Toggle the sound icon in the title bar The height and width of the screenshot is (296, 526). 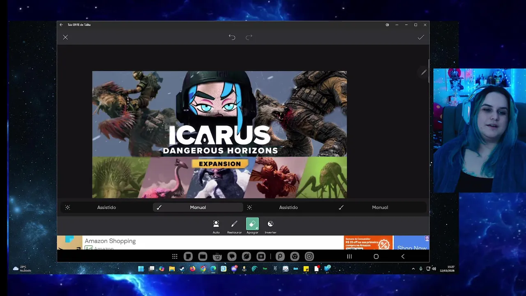click(387, 25)
